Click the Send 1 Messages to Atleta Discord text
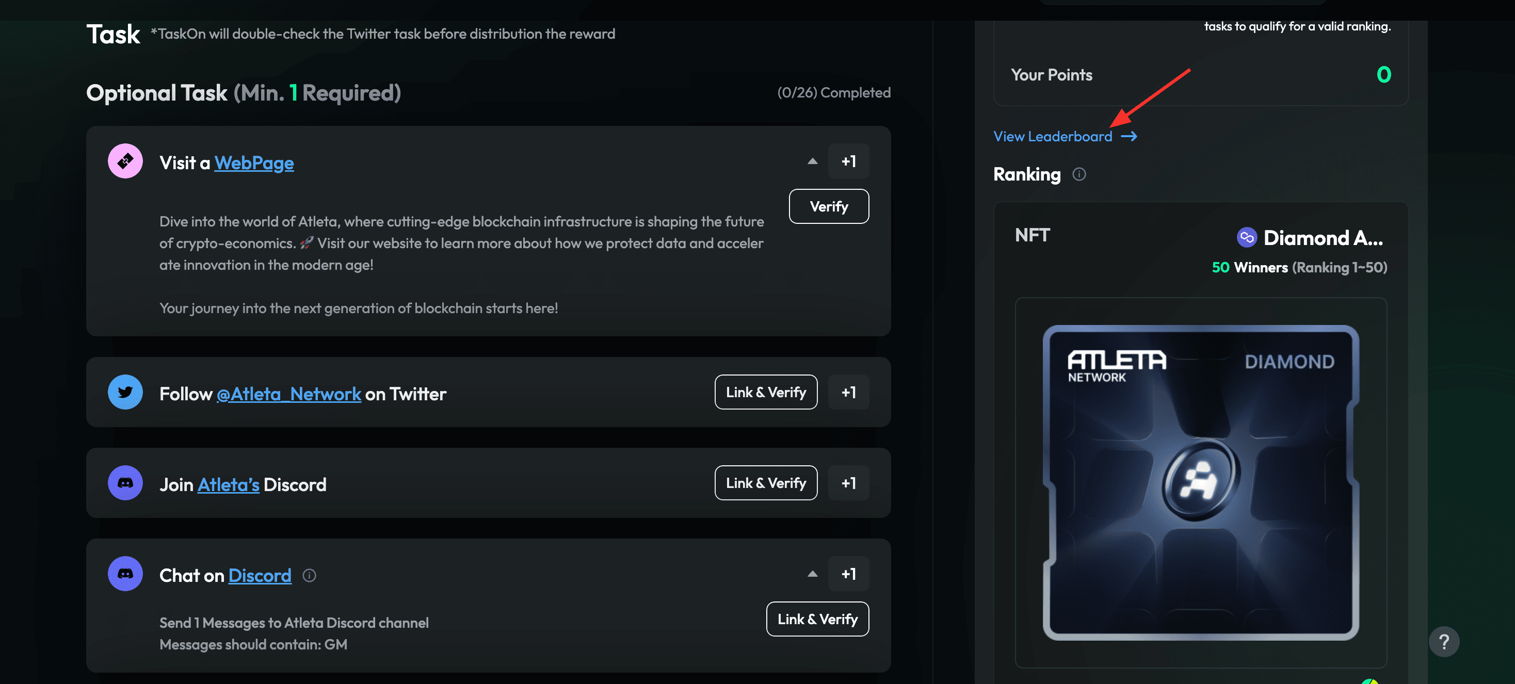Image resolution: width=1515 pixels, height=684 pixels. (294, 623)
